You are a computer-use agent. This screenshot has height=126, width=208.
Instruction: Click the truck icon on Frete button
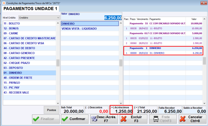[x=156, y=119]
